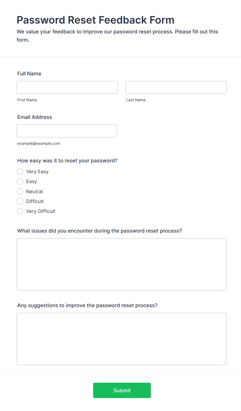
Task: Click the example@example.com hint text
Action: 39,143
